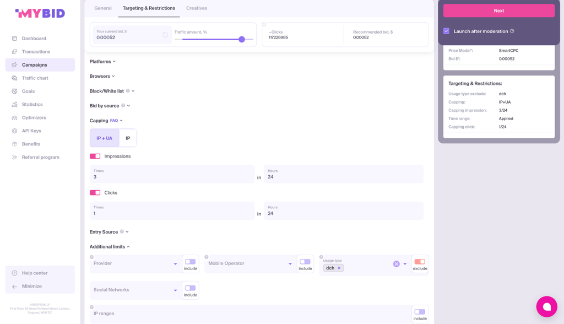This screenshot has width=564, height=324.
Task: Expand the Platforms section
Action: 102,62
